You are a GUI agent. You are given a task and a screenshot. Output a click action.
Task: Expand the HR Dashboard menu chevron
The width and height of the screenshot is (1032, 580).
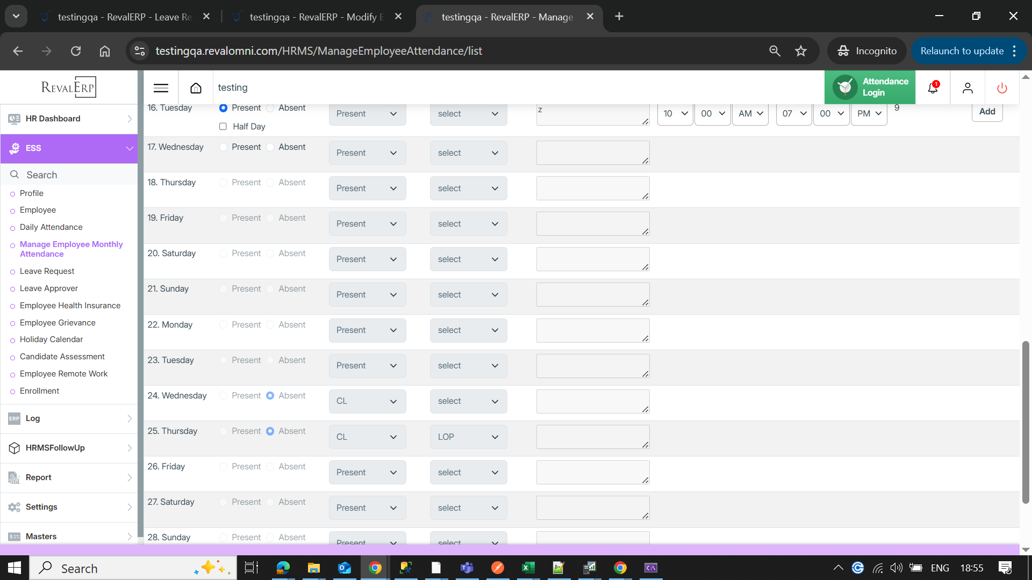click(x=130, y=119)
